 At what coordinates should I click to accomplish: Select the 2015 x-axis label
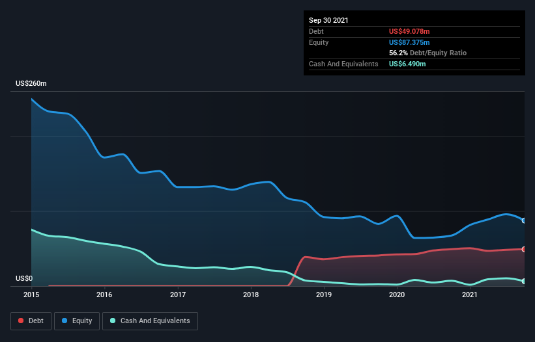pos(31,295)
